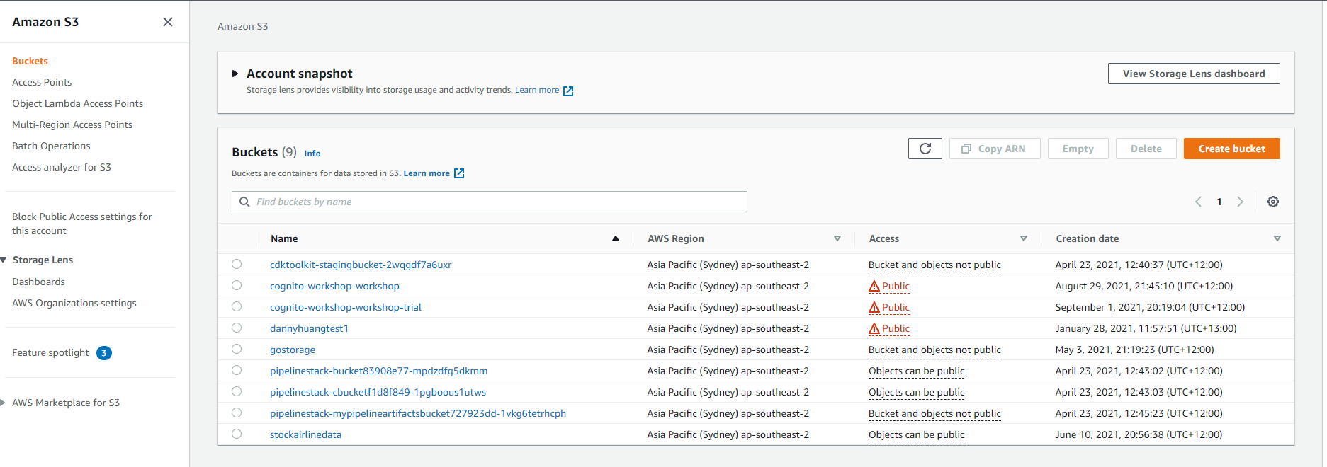The height and width of the screenshot is (467, 1327).
Task: Expand the Account snapshot section
Action: click(x=235, y=74)
